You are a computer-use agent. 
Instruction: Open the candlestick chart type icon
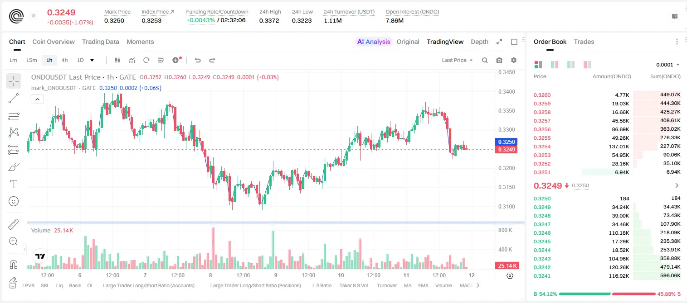click(x=117, y=60)
